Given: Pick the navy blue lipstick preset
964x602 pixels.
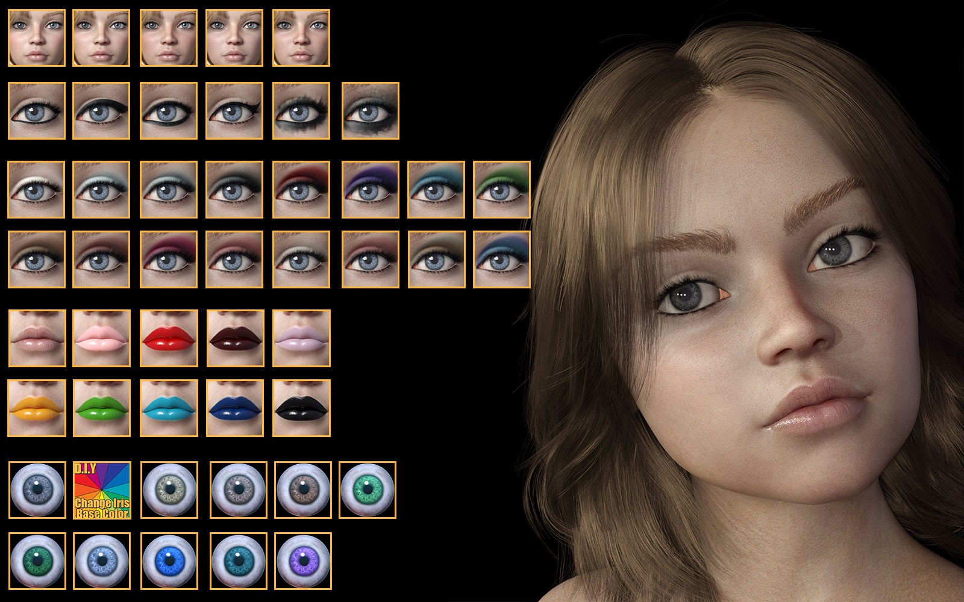Looking at the screenshot, I should click(235, 408).
